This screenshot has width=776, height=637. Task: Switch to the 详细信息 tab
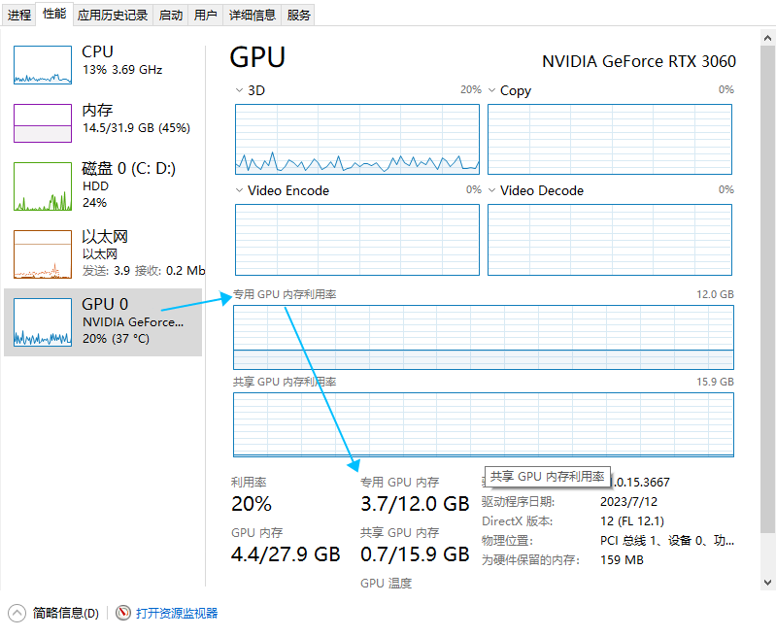[252, 15]
